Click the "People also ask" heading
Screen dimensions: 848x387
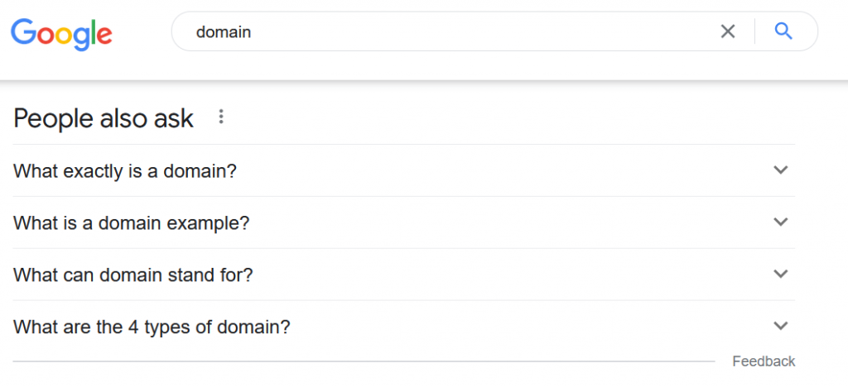[104, 118]
